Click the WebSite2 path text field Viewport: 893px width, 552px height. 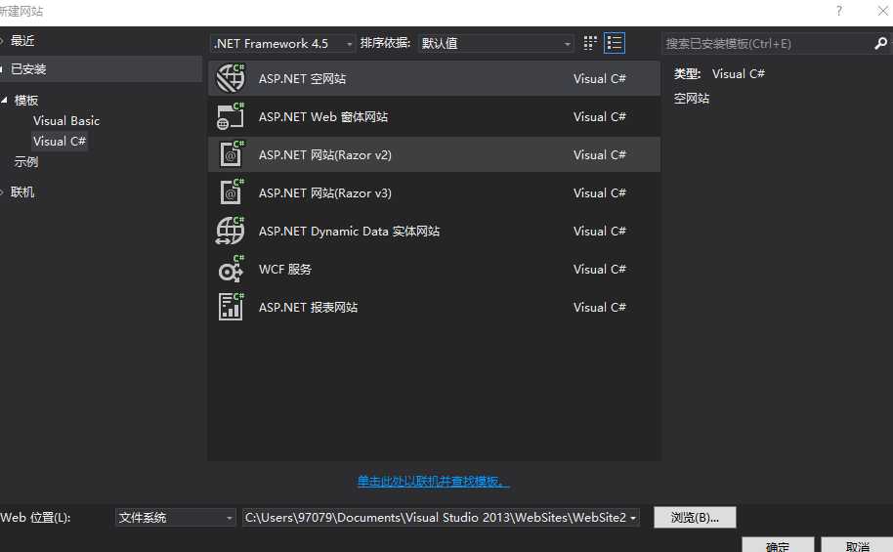pyautogui.click(x=435, y=517)
